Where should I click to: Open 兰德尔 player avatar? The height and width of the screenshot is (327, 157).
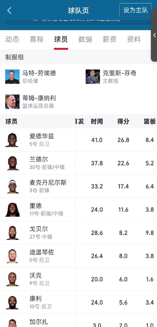12,163
